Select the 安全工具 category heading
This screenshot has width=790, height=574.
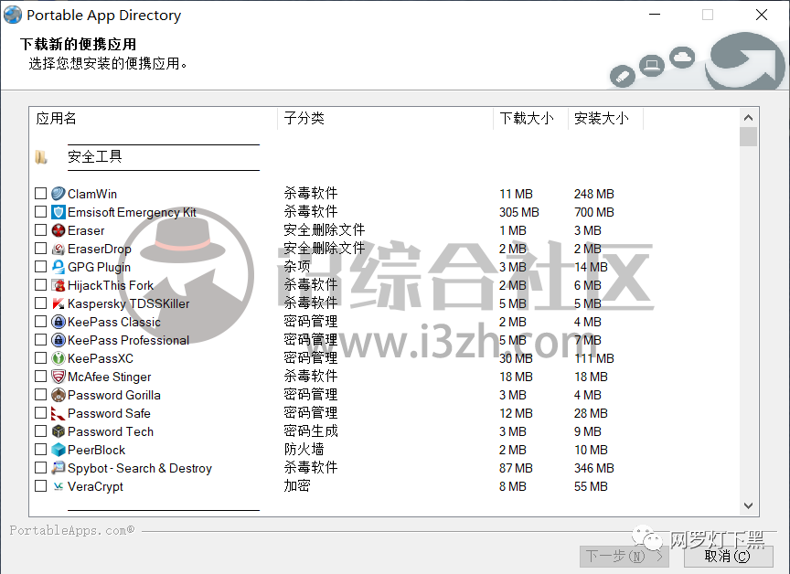point(95,156)
